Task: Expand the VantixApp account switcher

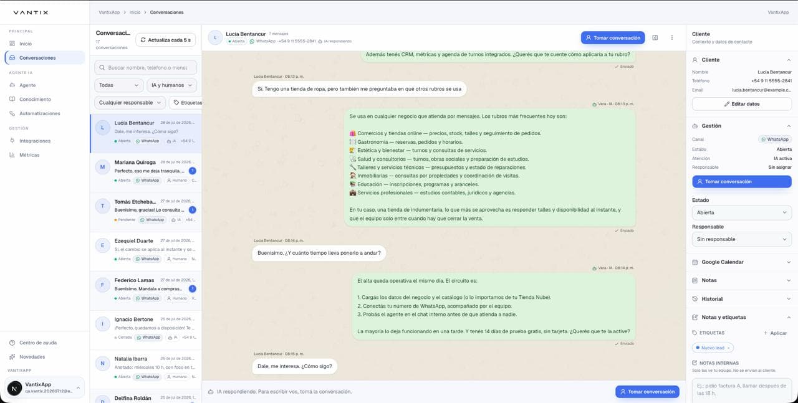Action: tap(45, 387)
